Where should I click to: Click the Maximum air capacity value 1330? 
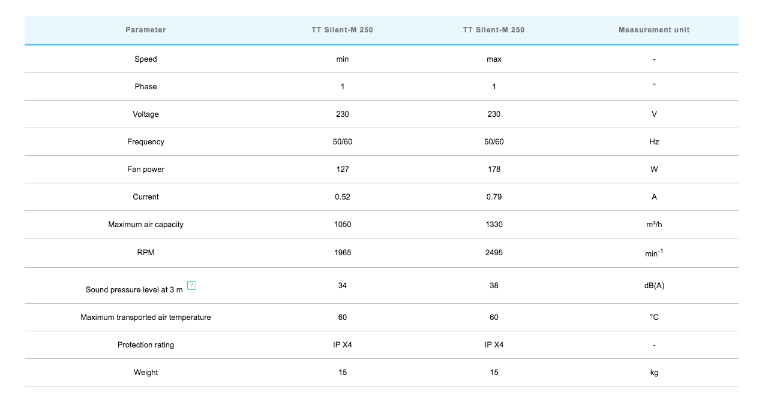click(x=494, y=225)
